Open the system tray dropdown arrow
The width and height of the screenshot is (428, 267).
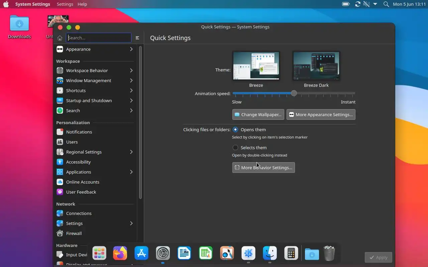point(375,4)
